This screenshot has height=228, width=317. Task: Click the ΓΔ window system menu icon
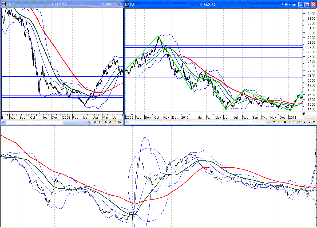tap(127, 5)
